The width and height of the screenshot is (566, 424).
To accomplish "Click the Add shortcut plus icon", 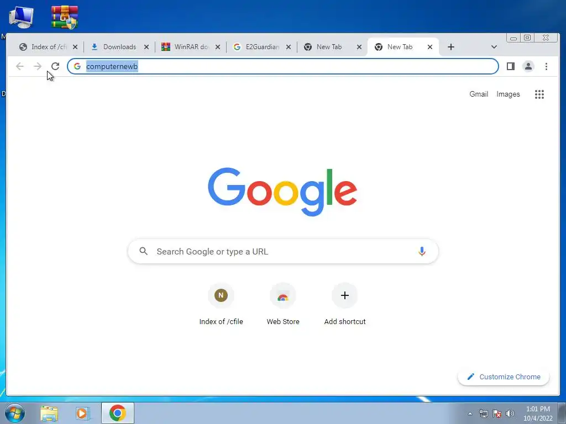I will pos(345,295).
